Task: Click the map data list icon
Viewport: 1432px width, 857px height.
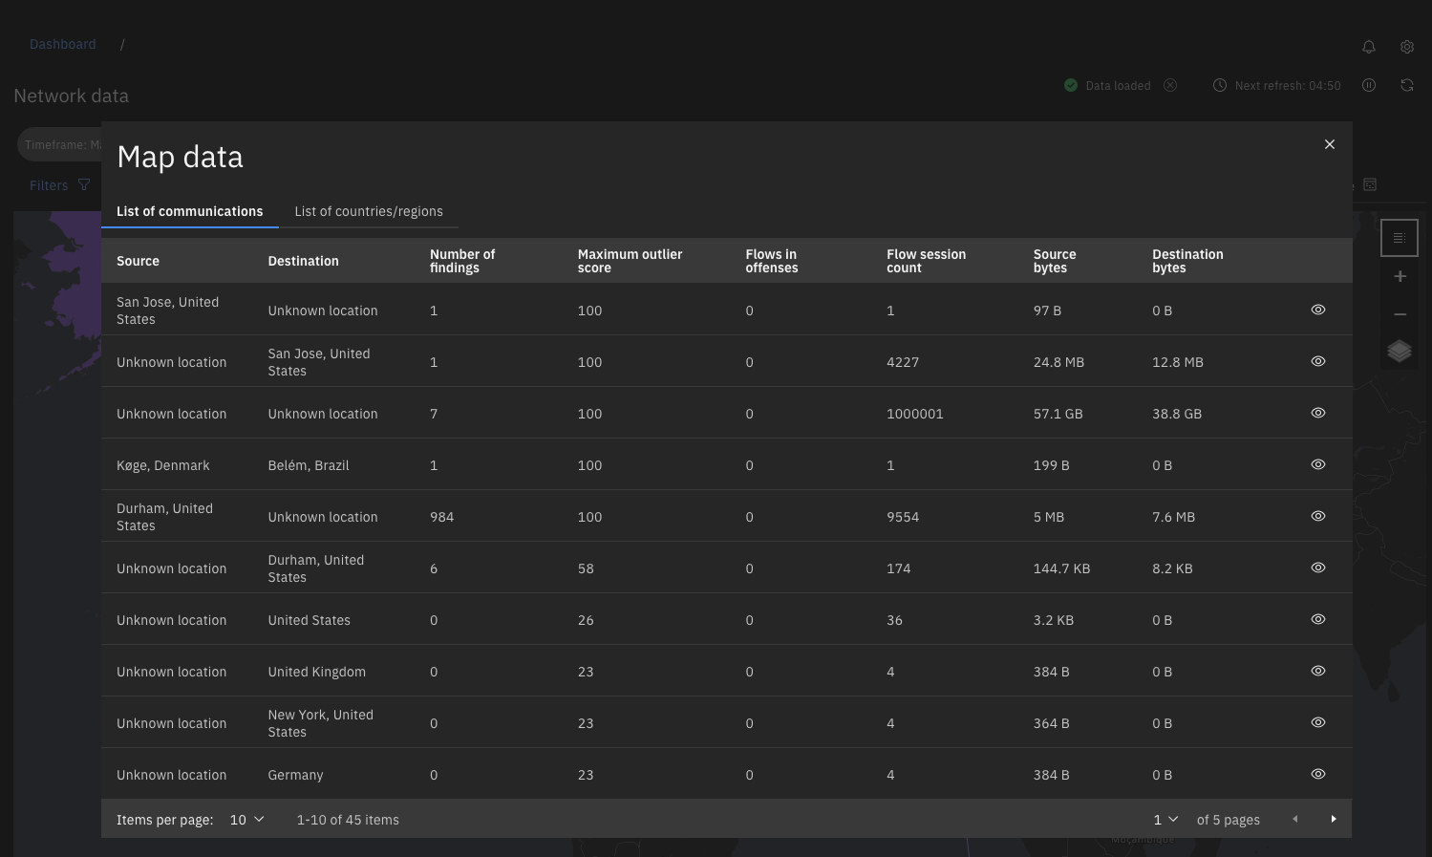Action: click(1400, 238)
